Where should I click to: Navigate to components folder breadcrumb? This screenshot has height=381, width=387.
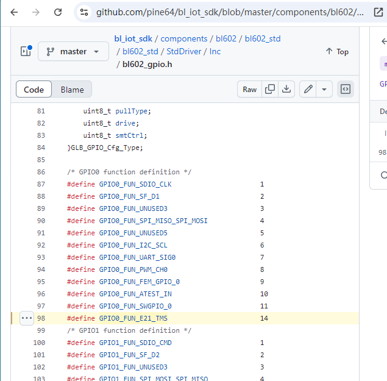coord(184,39)
